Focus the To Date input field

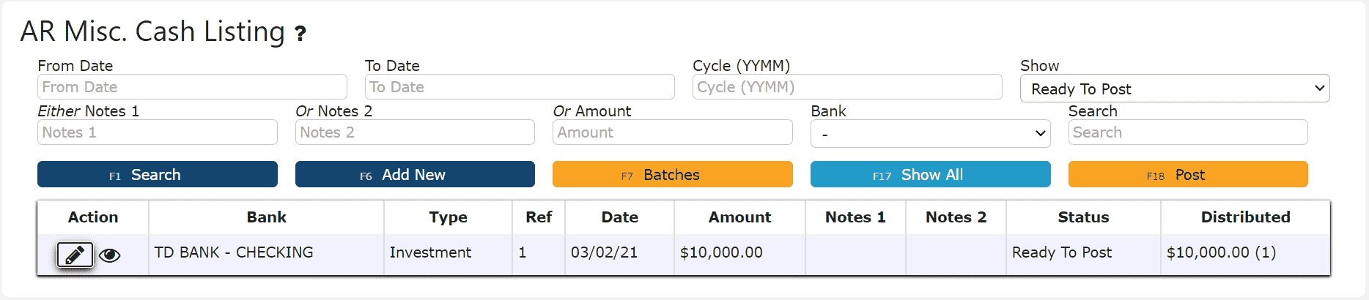[520, 87]
